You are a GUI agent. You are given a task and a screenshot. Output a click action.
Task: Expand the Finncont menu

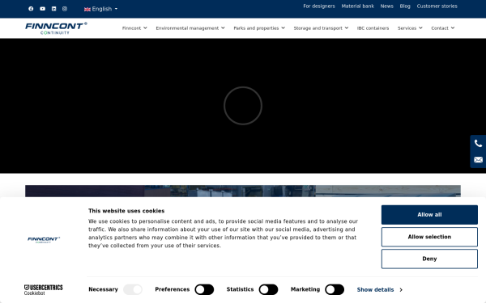pos(134,28)
